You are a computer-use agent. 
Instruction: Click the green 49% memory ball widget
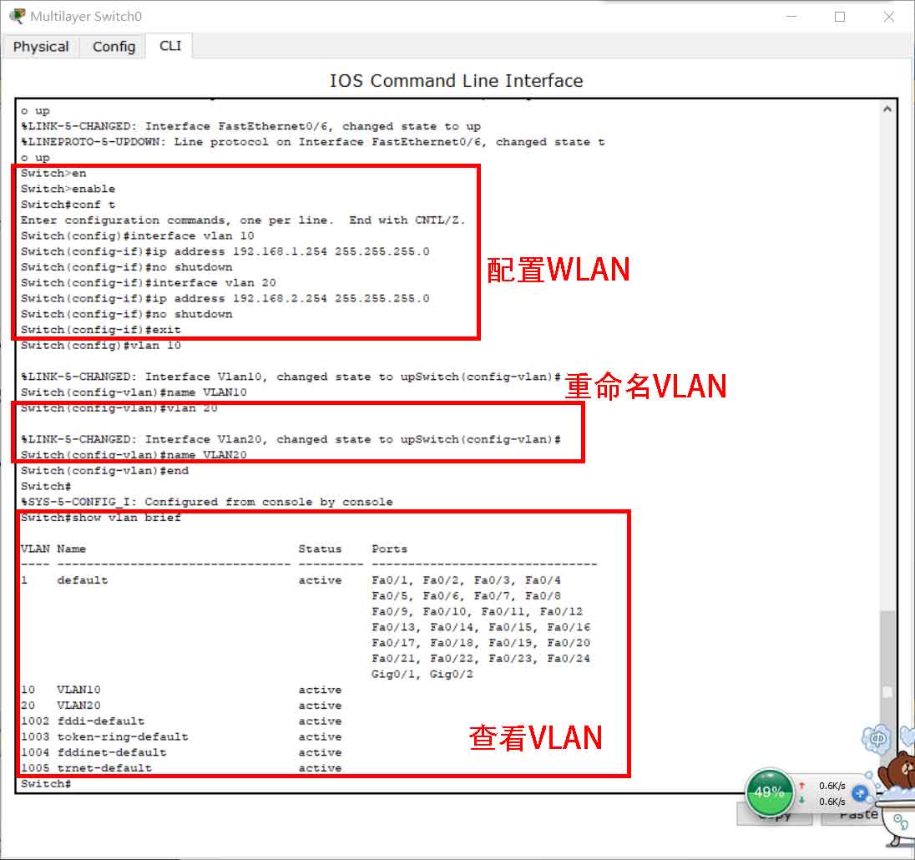point(770,792)
